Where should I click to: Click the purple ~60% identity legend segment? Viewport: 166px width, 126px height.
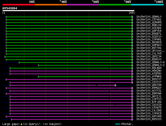coord(83,5)
